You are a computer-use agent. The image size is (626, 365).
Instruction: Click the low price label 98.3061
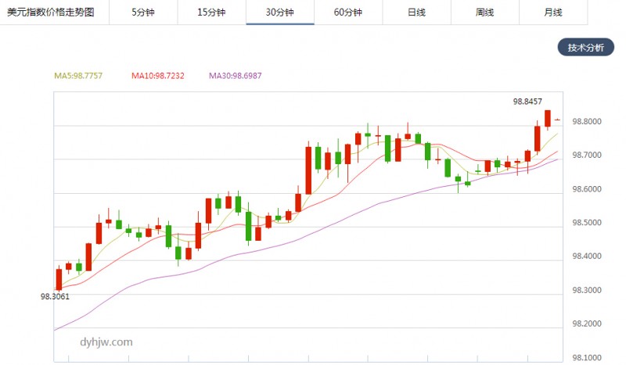click(55, 297)
